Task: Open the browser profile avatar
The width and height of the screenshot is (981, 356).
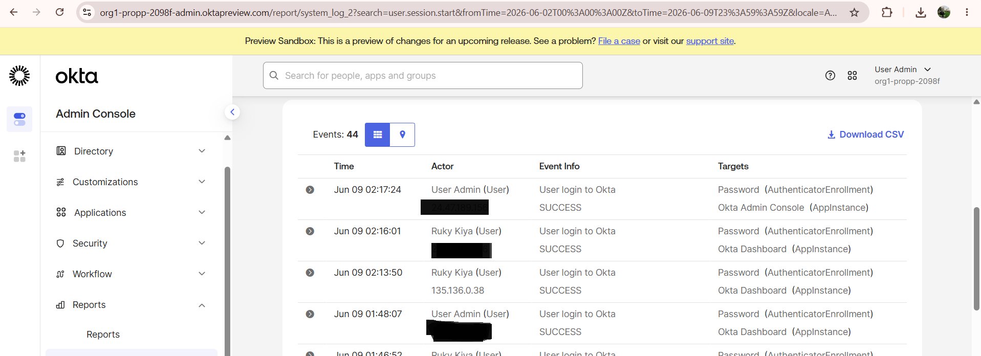Action: [x=944, y=12]
